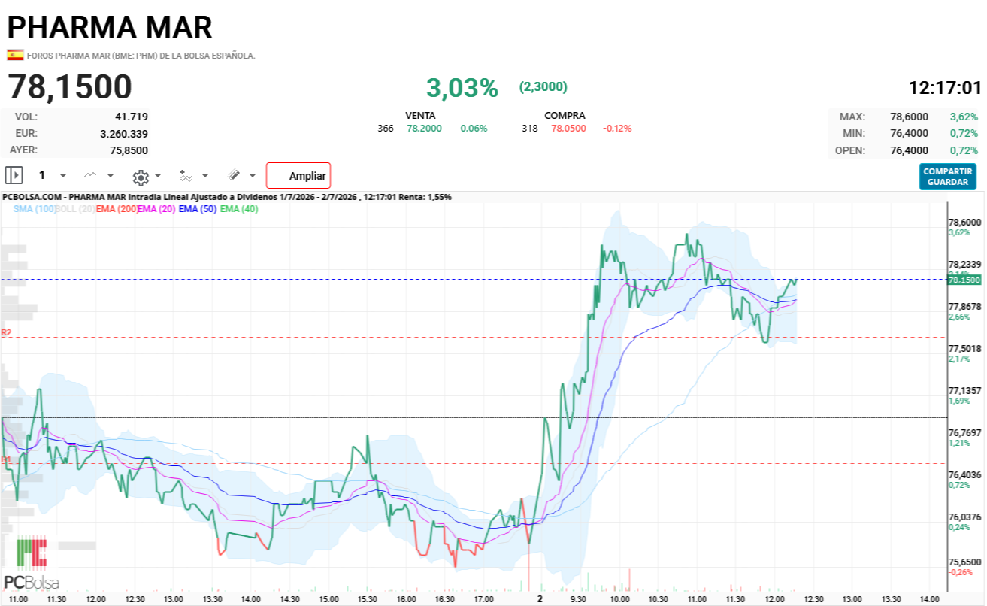Toggle the SMA (100) indicator label
987x606 pixels.
(34, 209)
